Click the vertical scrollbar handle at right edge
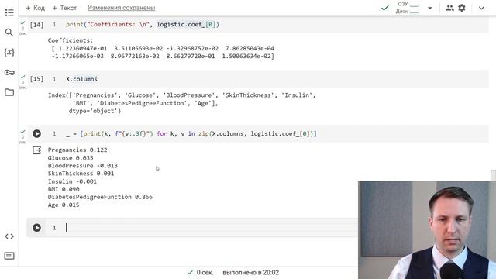The image size is (496, 279). [x=493, y=175]
